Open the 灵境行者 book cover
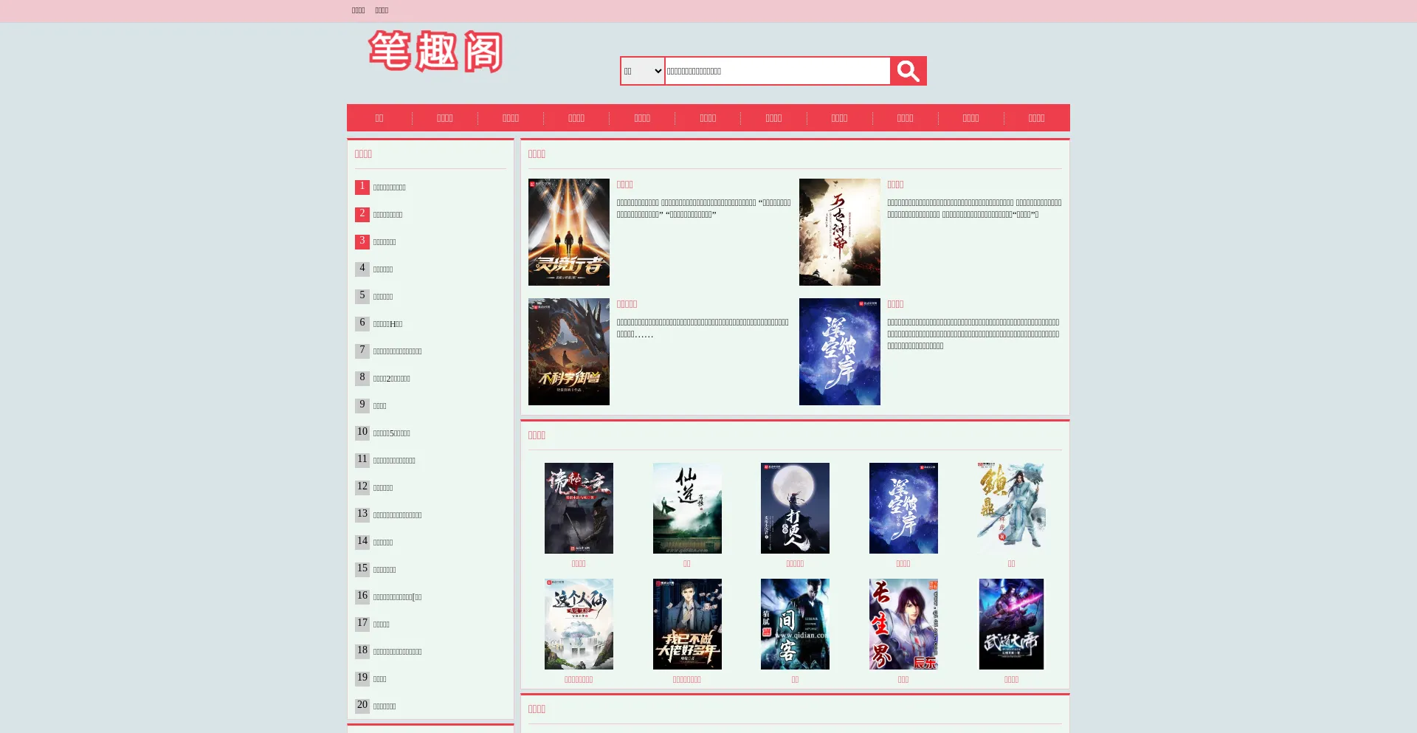The image size is (1417, 733). (x=569, y=232)
